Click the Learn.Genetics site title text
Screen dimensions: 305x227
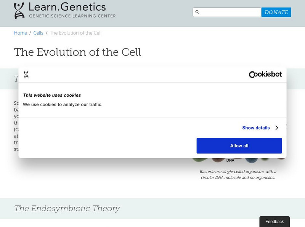click(x=67, y=7)
